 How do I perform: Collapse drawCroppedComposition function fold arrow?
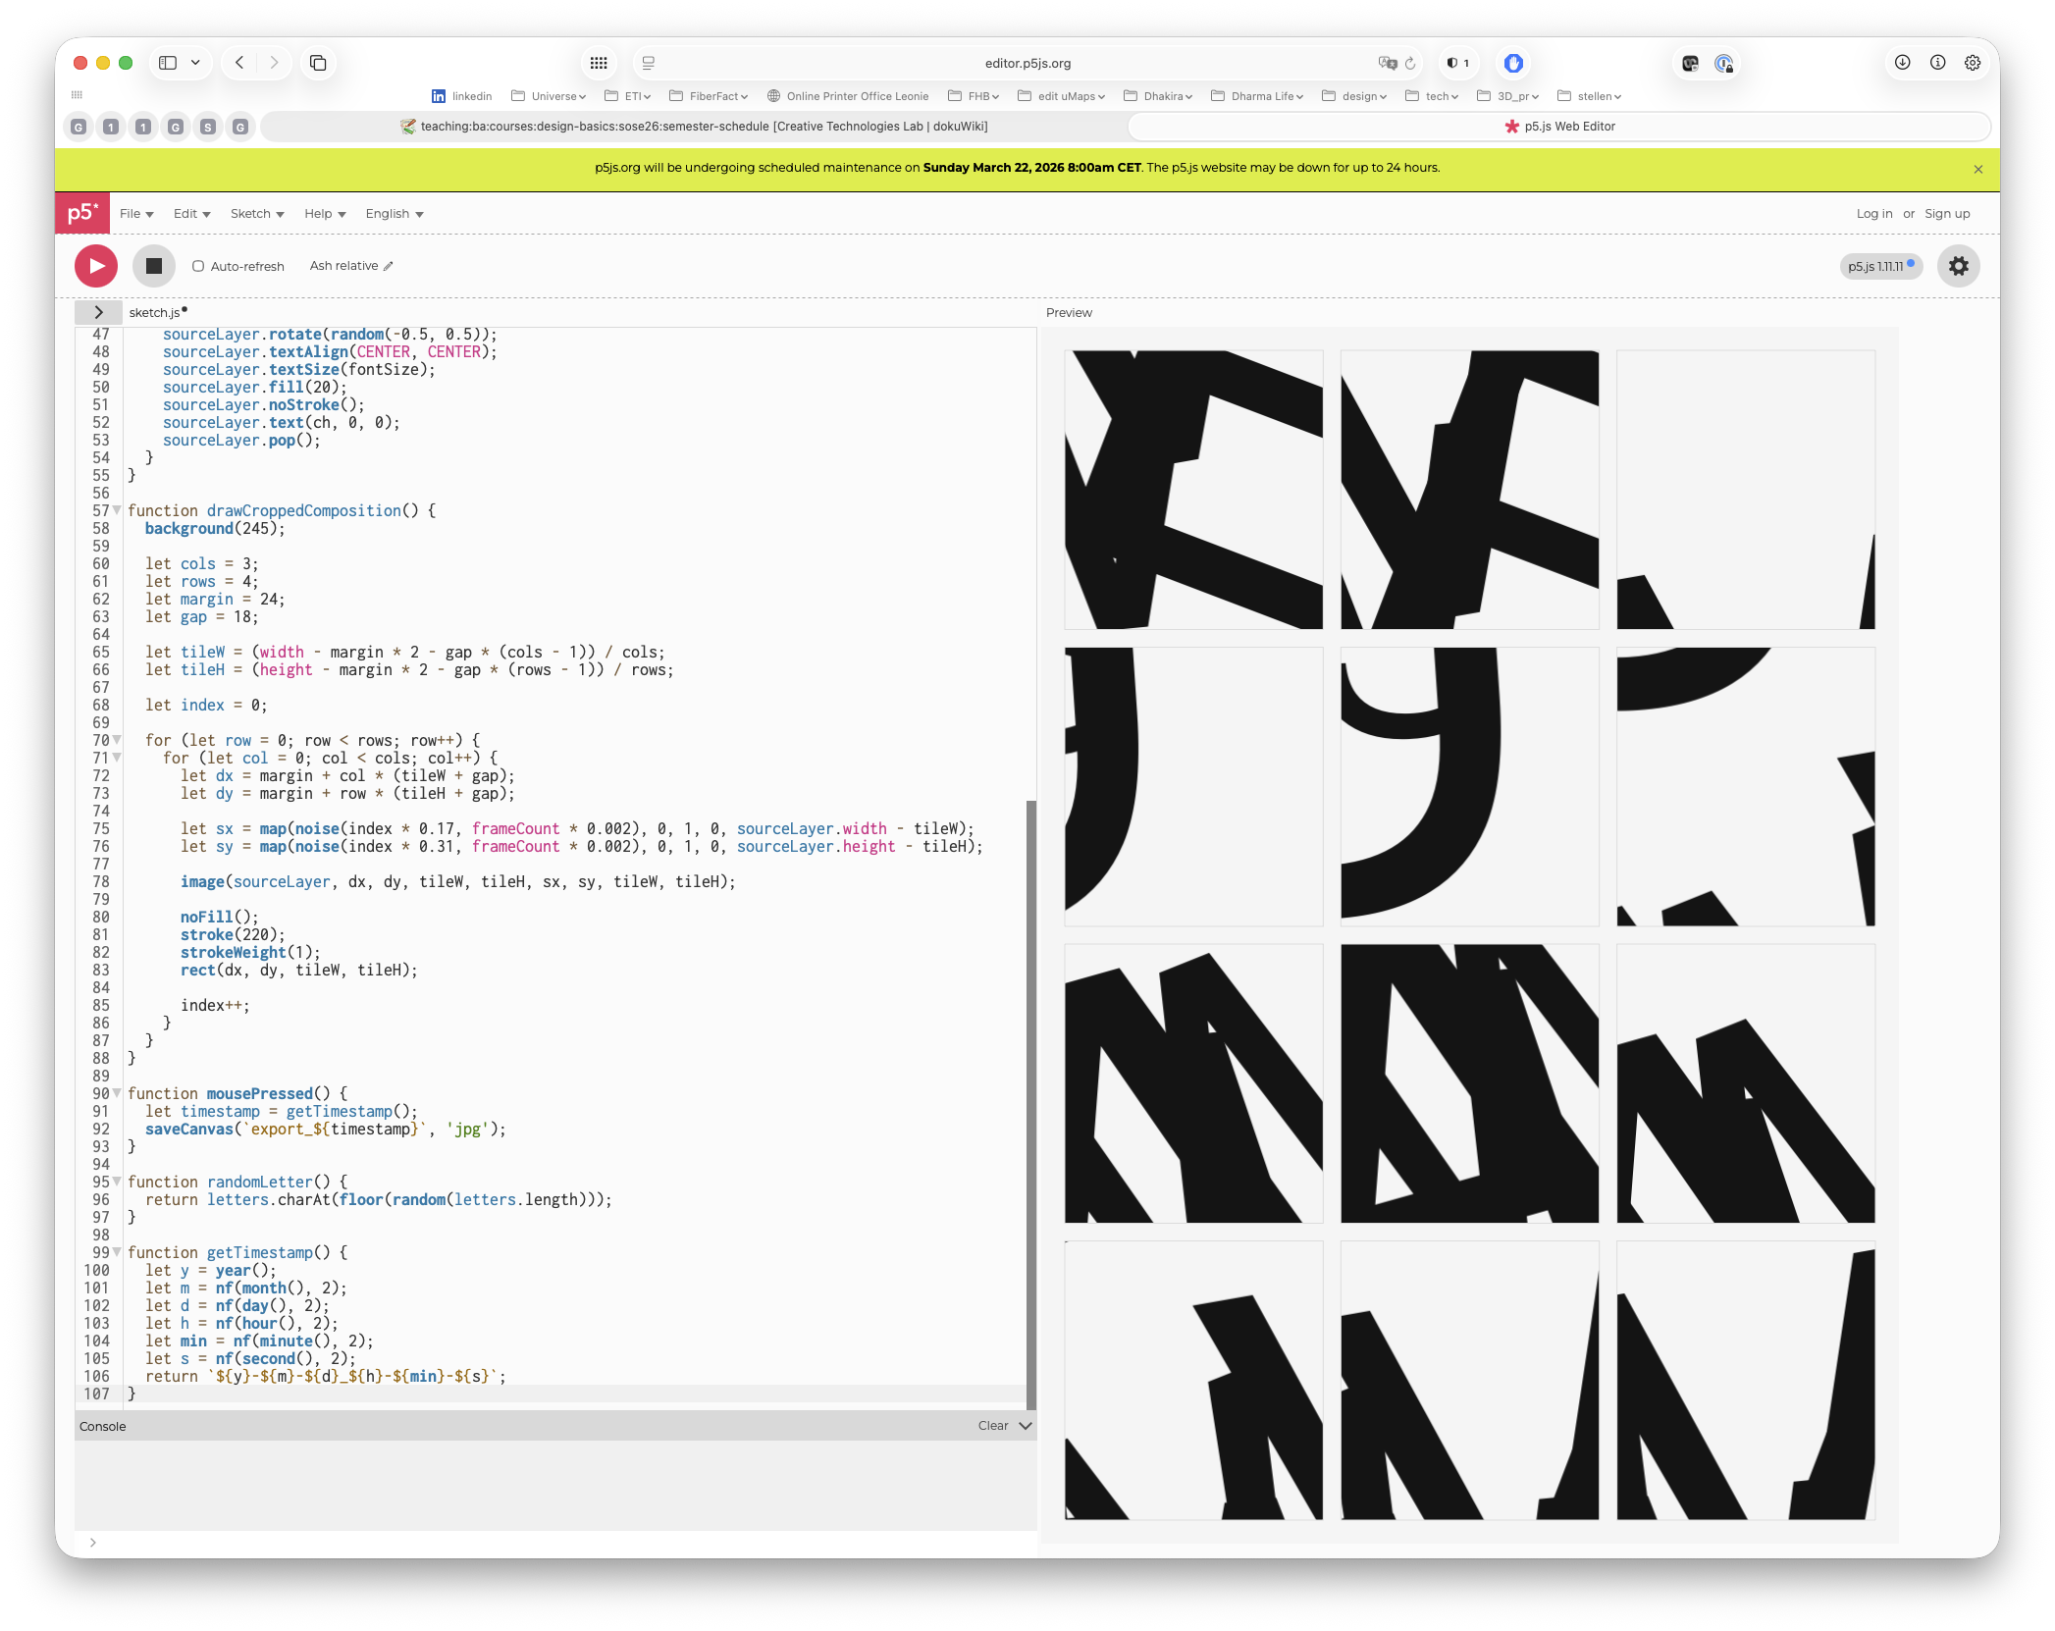click(x=118, y=510)
